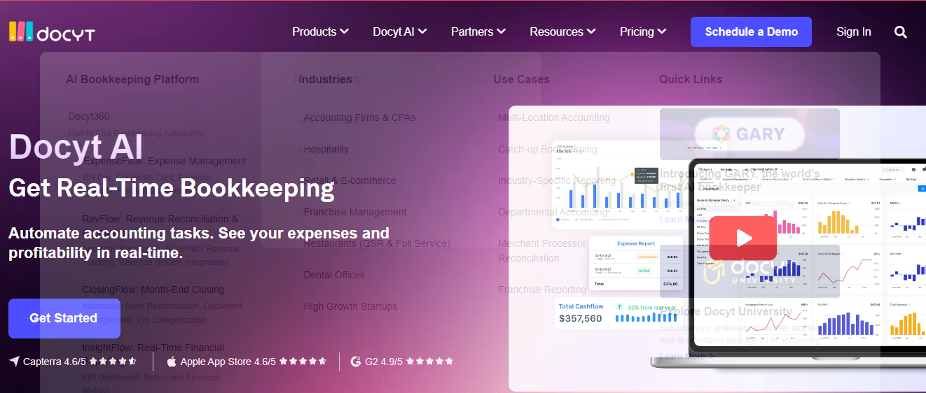
Task: Play the video on the laptop preview
Action: click(x=743, y=238)
